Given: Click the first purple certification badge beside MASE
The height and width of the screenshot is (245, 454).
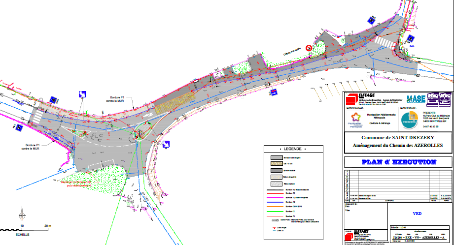Looking at the screenshot, I should point(433,99).
